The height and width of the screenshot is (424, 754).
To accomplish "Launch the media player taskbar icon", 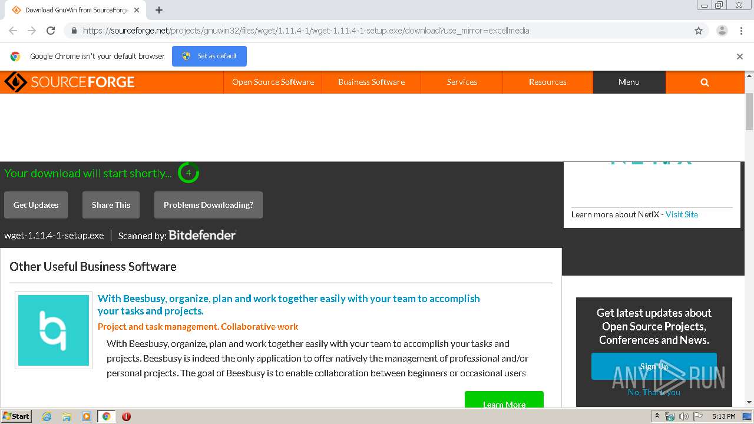I will (87, 416).
